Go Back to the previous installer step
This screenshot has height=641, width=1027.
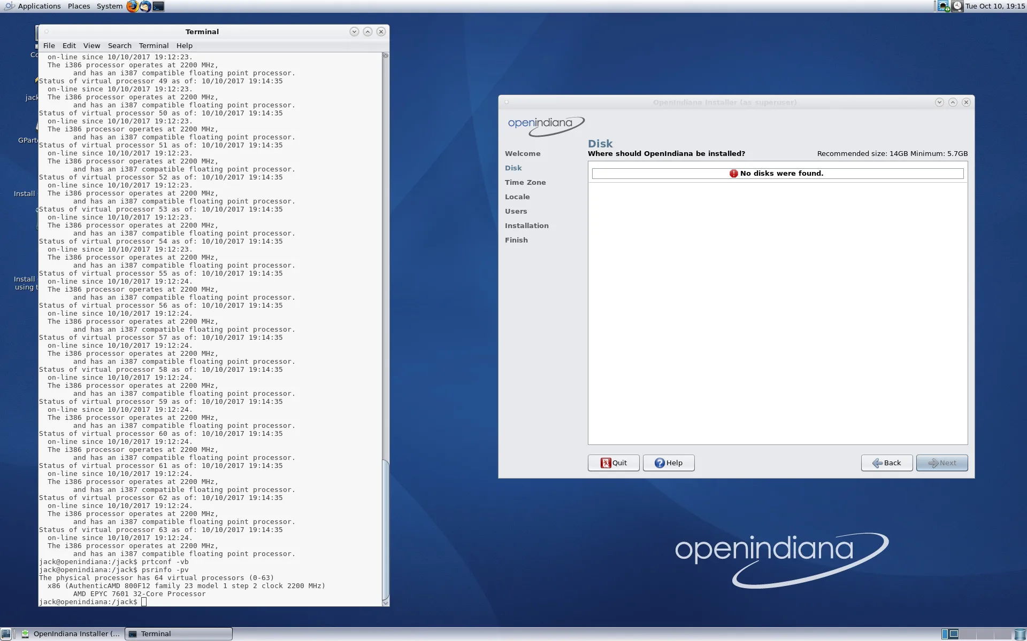886,463
